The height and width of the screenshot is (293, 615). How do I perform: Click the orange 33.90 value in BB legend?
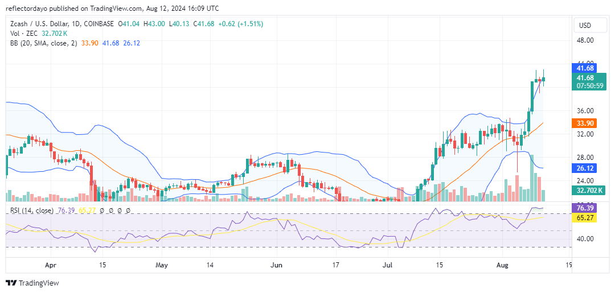coord(89,43)
